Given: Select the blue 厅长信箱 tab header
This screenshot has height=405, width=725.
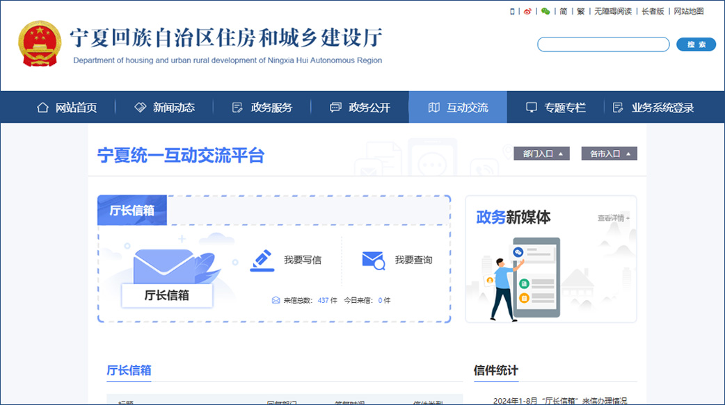Looking at the screenshot, I should pyautogui.click(x=132, y=210).
